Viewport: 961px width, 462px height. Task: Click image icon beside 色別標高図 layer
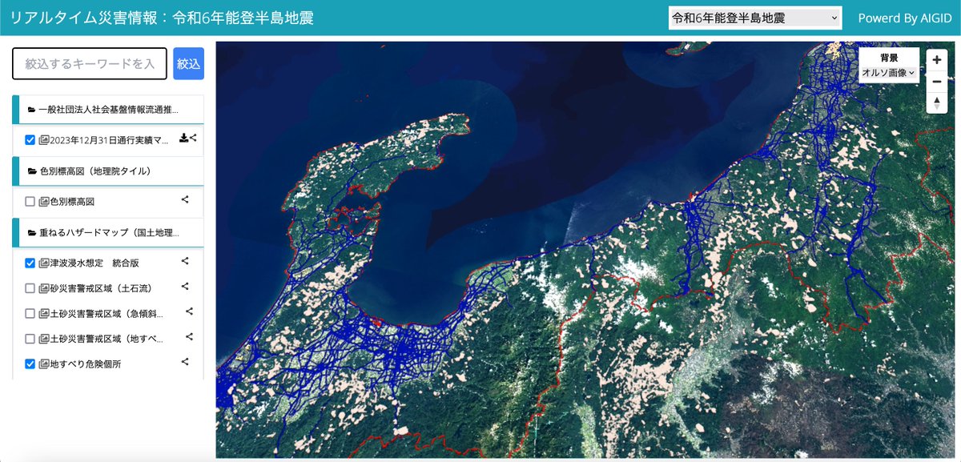point(44,202)
